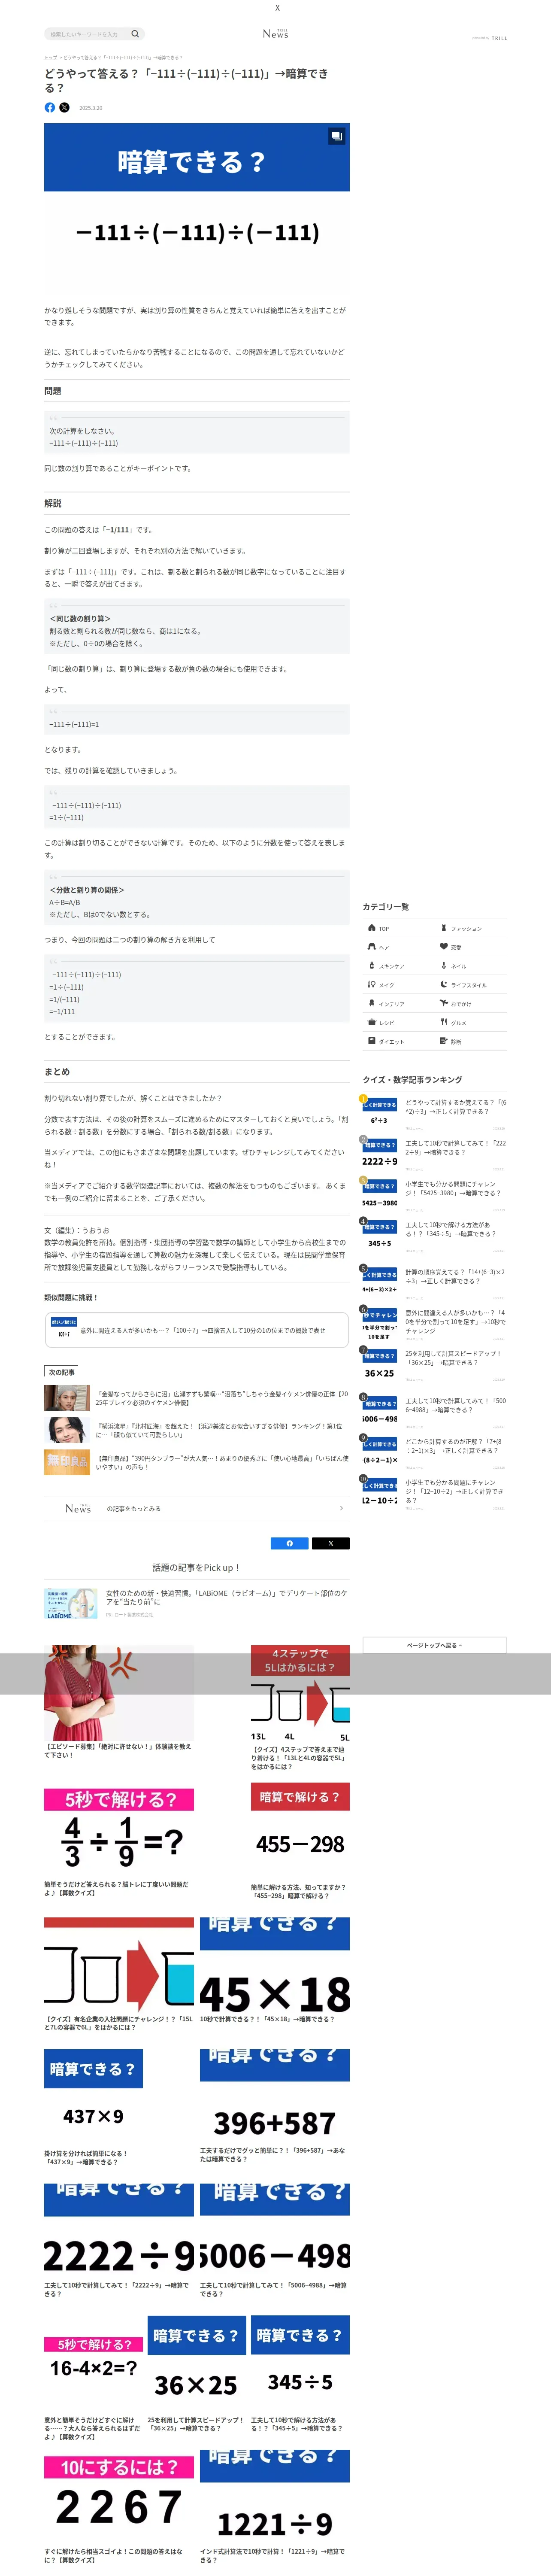This screenshot has width=551, height=2576.
Task: Open 無印良品 390円タンブラー article
Action: click(197, 1462)
